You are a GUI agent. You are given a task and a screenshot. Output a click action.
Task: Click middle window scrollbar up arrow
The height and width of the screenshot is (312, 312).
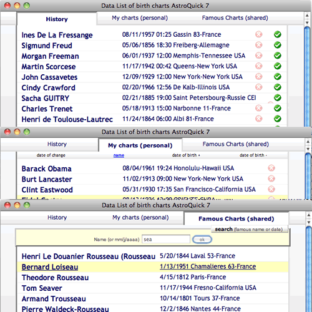pyautogui.click(x=308, y=142)
